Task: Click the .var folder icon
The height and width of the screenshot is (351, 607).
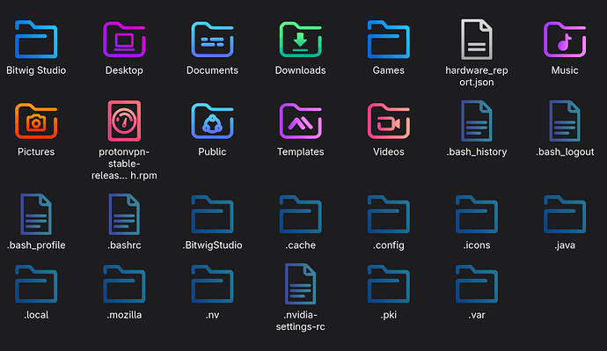Action: 477,283
